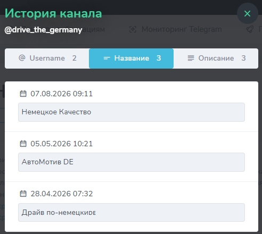Open Мониторинг Telegram in background window
The image size is (262, 234).
click(x=182, y=29)
